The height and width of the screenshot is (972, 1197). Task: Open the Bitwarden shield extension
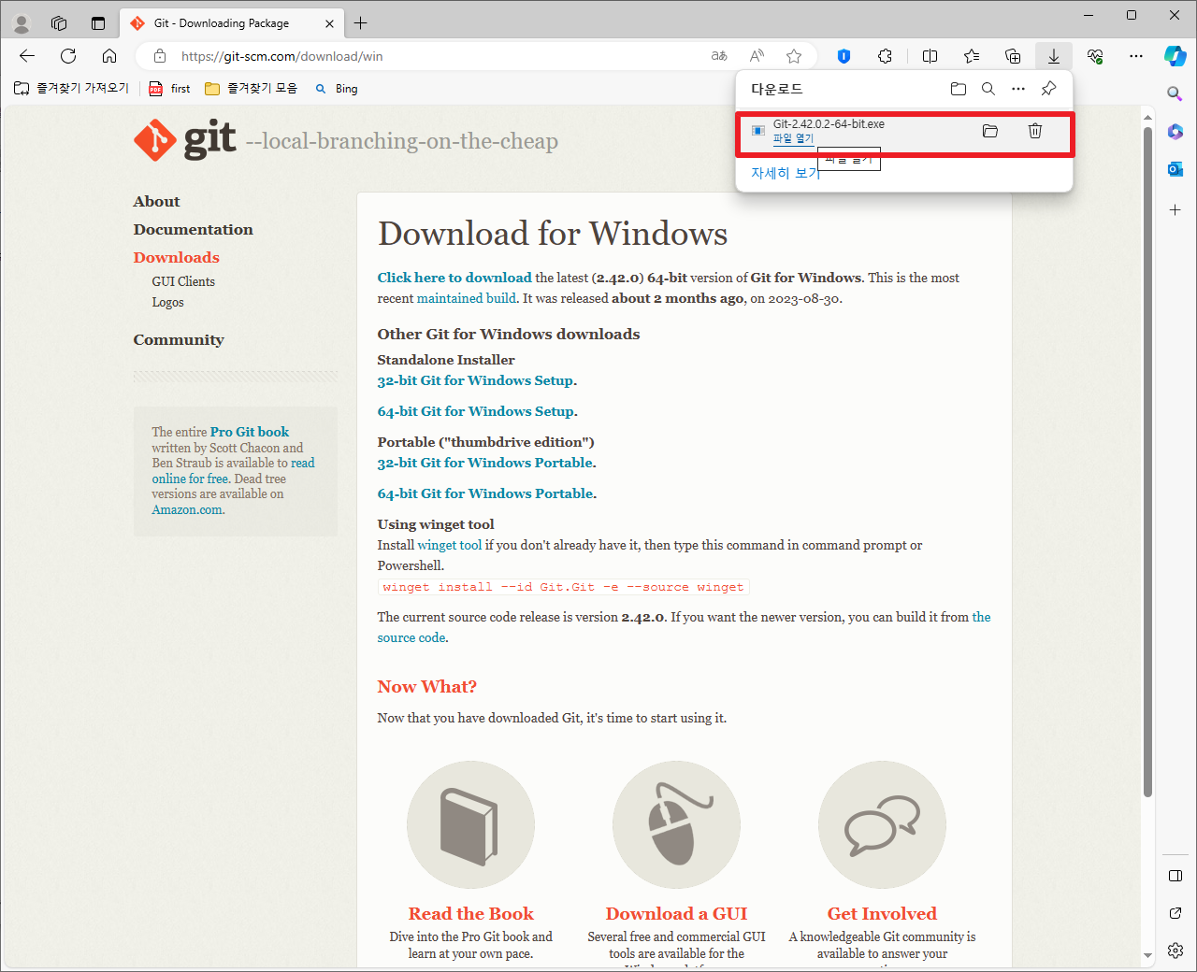(844, 56)
